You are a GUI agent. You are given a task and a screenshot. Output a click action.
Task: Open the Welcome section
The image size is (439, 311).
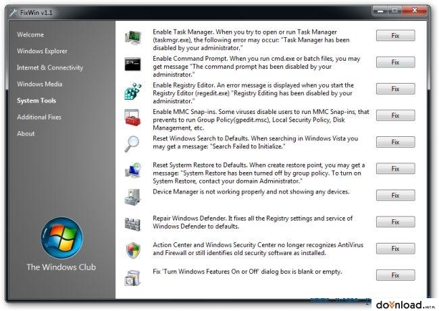click(x=30, y=34)
